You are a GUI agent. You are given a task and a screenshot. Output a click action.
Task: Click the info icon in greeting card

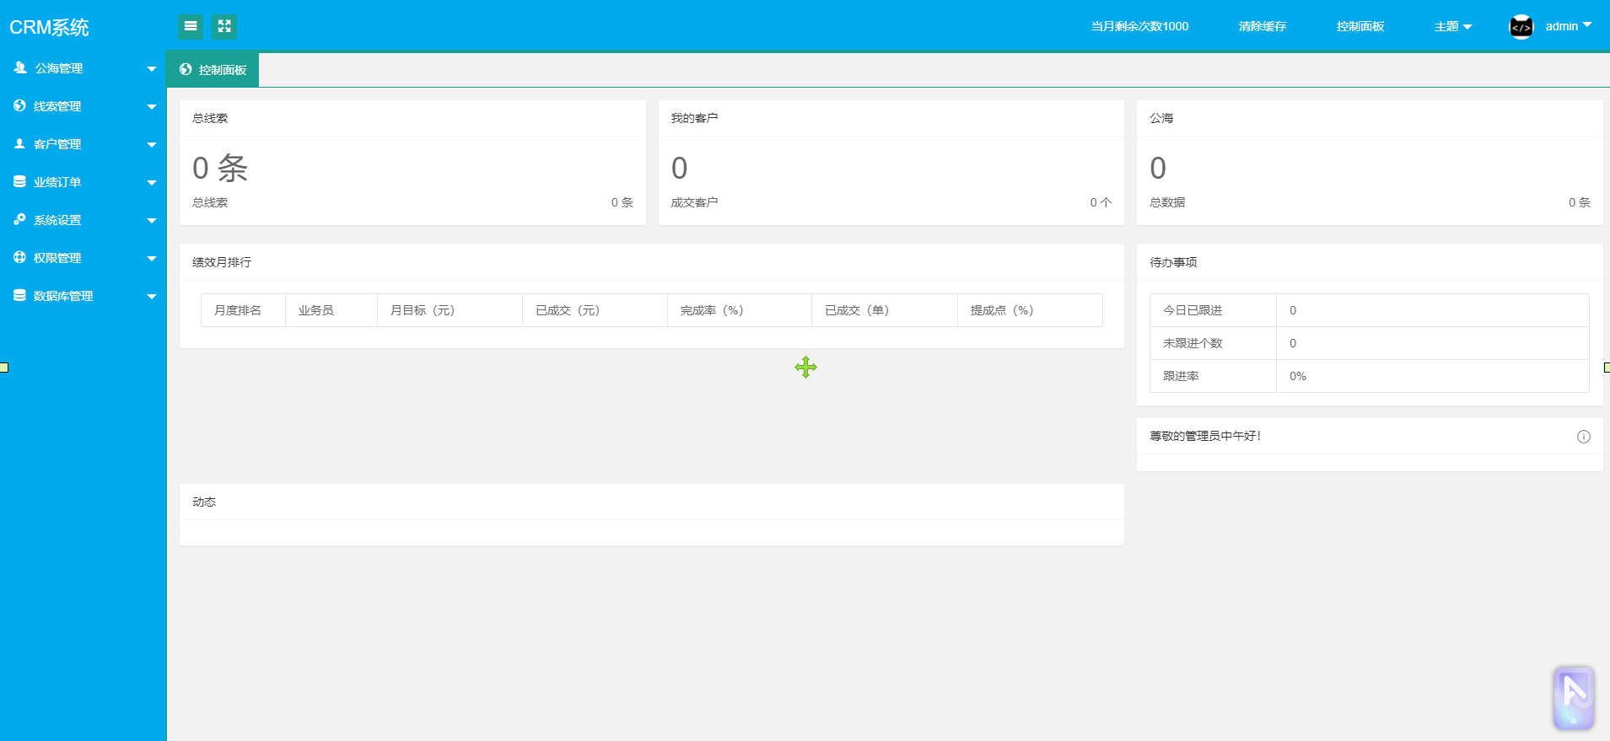click(1584, 437)
